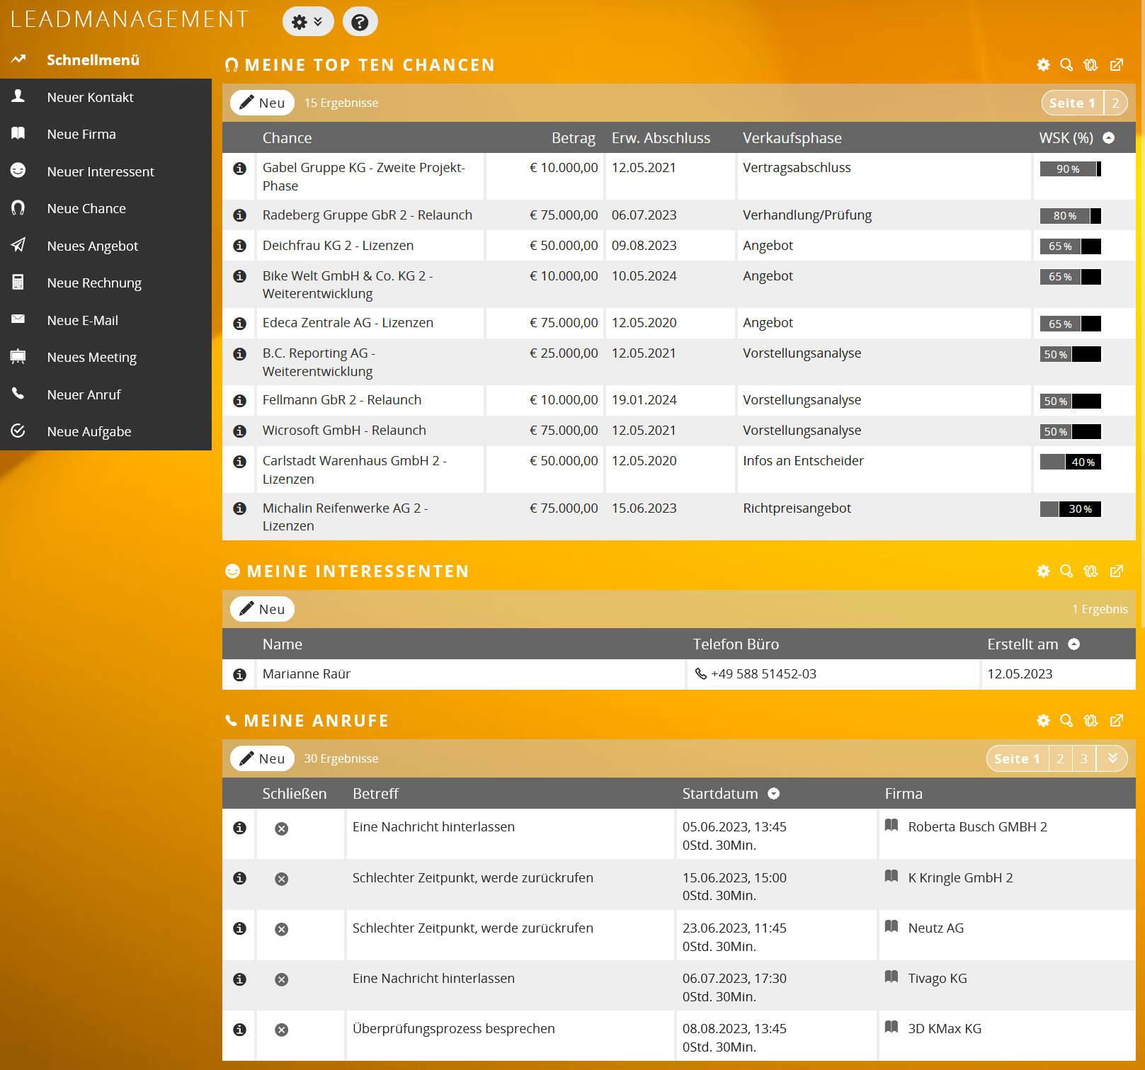Click the Neue E-Mail envelope icon

[18, 319]
